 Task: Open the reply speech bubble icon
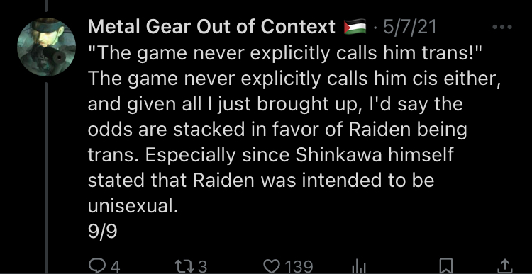point(96,266)
